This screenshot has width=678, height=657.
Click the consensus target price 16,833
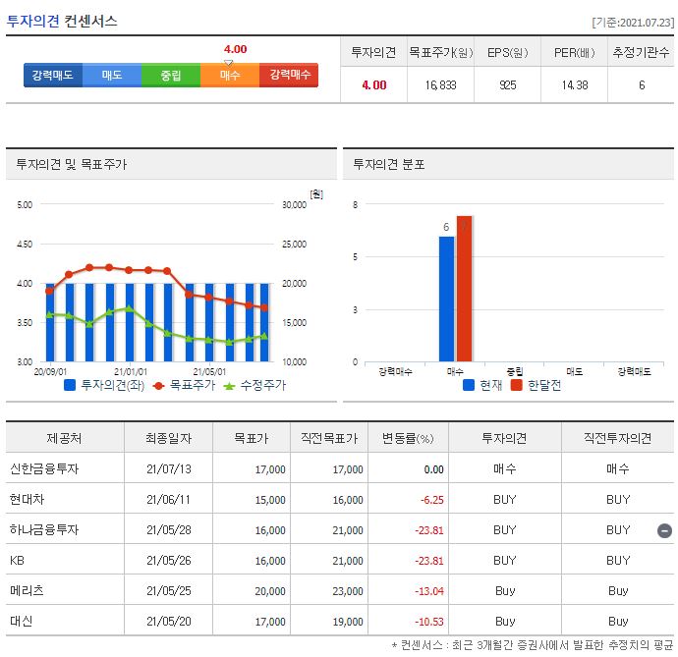(440, 85)
